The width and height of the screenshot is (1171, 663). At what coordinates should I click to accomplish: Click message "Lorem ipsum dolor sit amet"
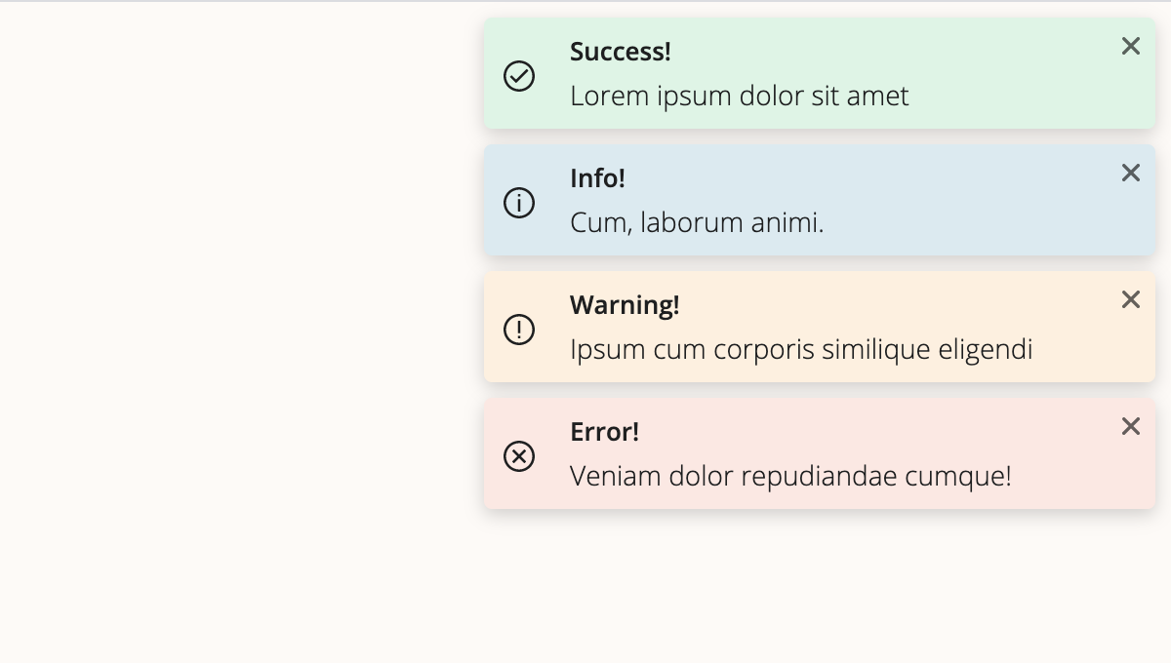click(740, 97)
